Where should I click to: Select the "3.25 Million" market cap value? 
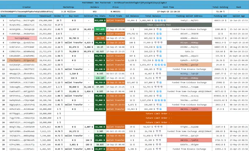click(x=68, y=12)
